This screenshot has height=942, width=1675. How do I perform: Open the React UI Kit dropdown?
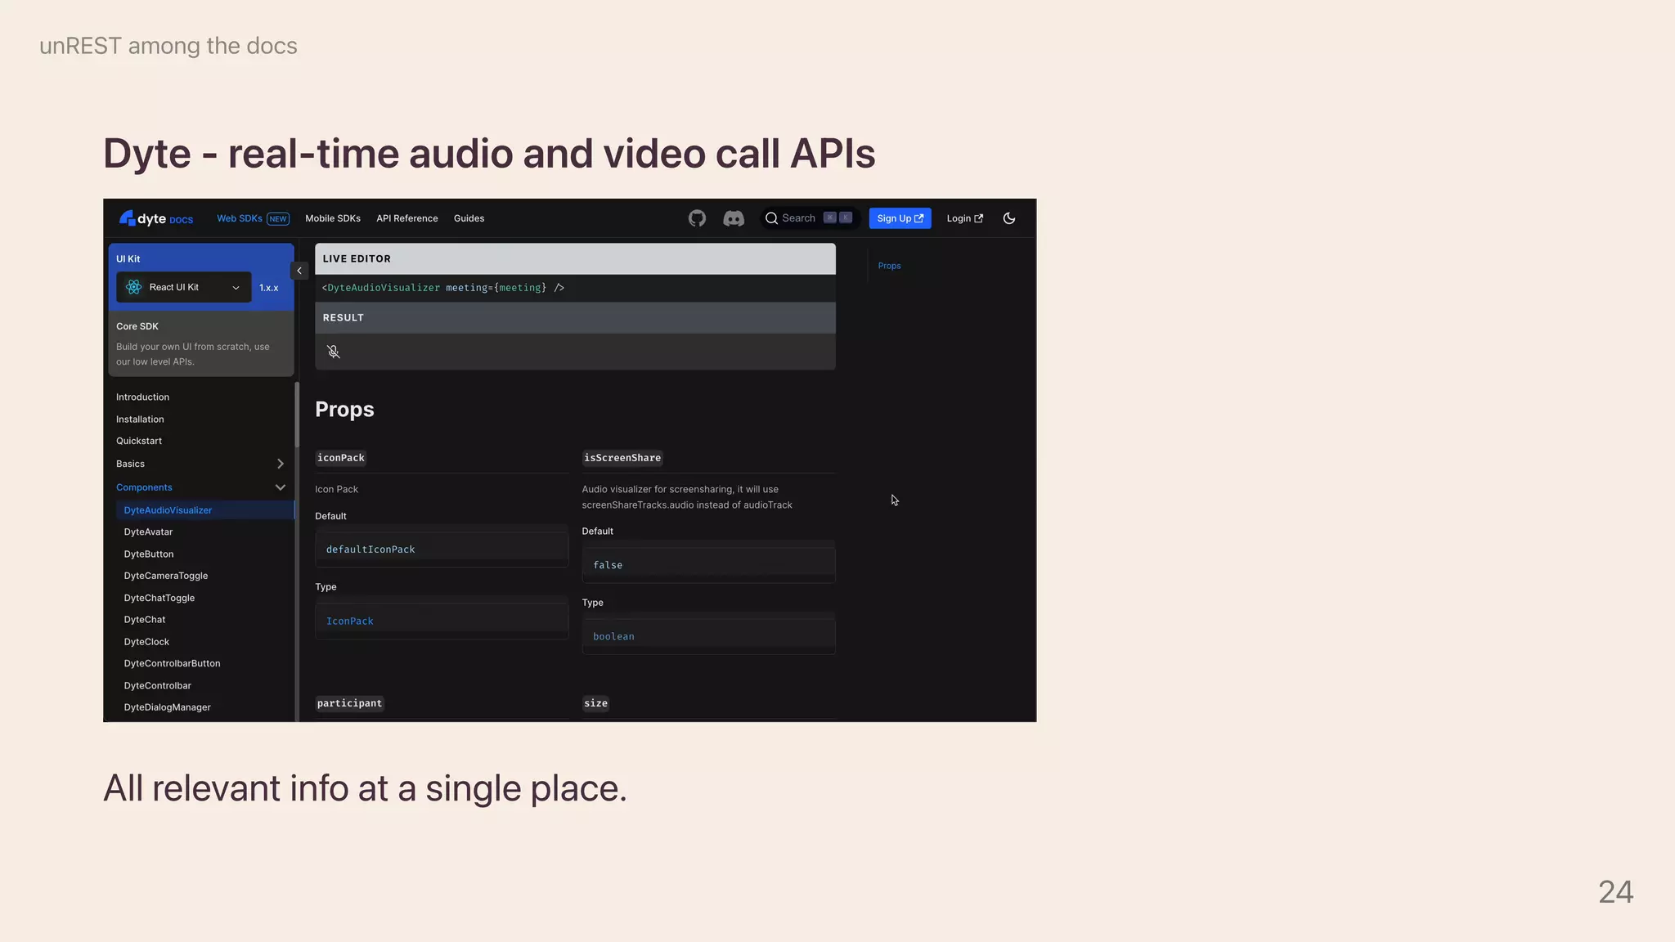click(184, 287)
